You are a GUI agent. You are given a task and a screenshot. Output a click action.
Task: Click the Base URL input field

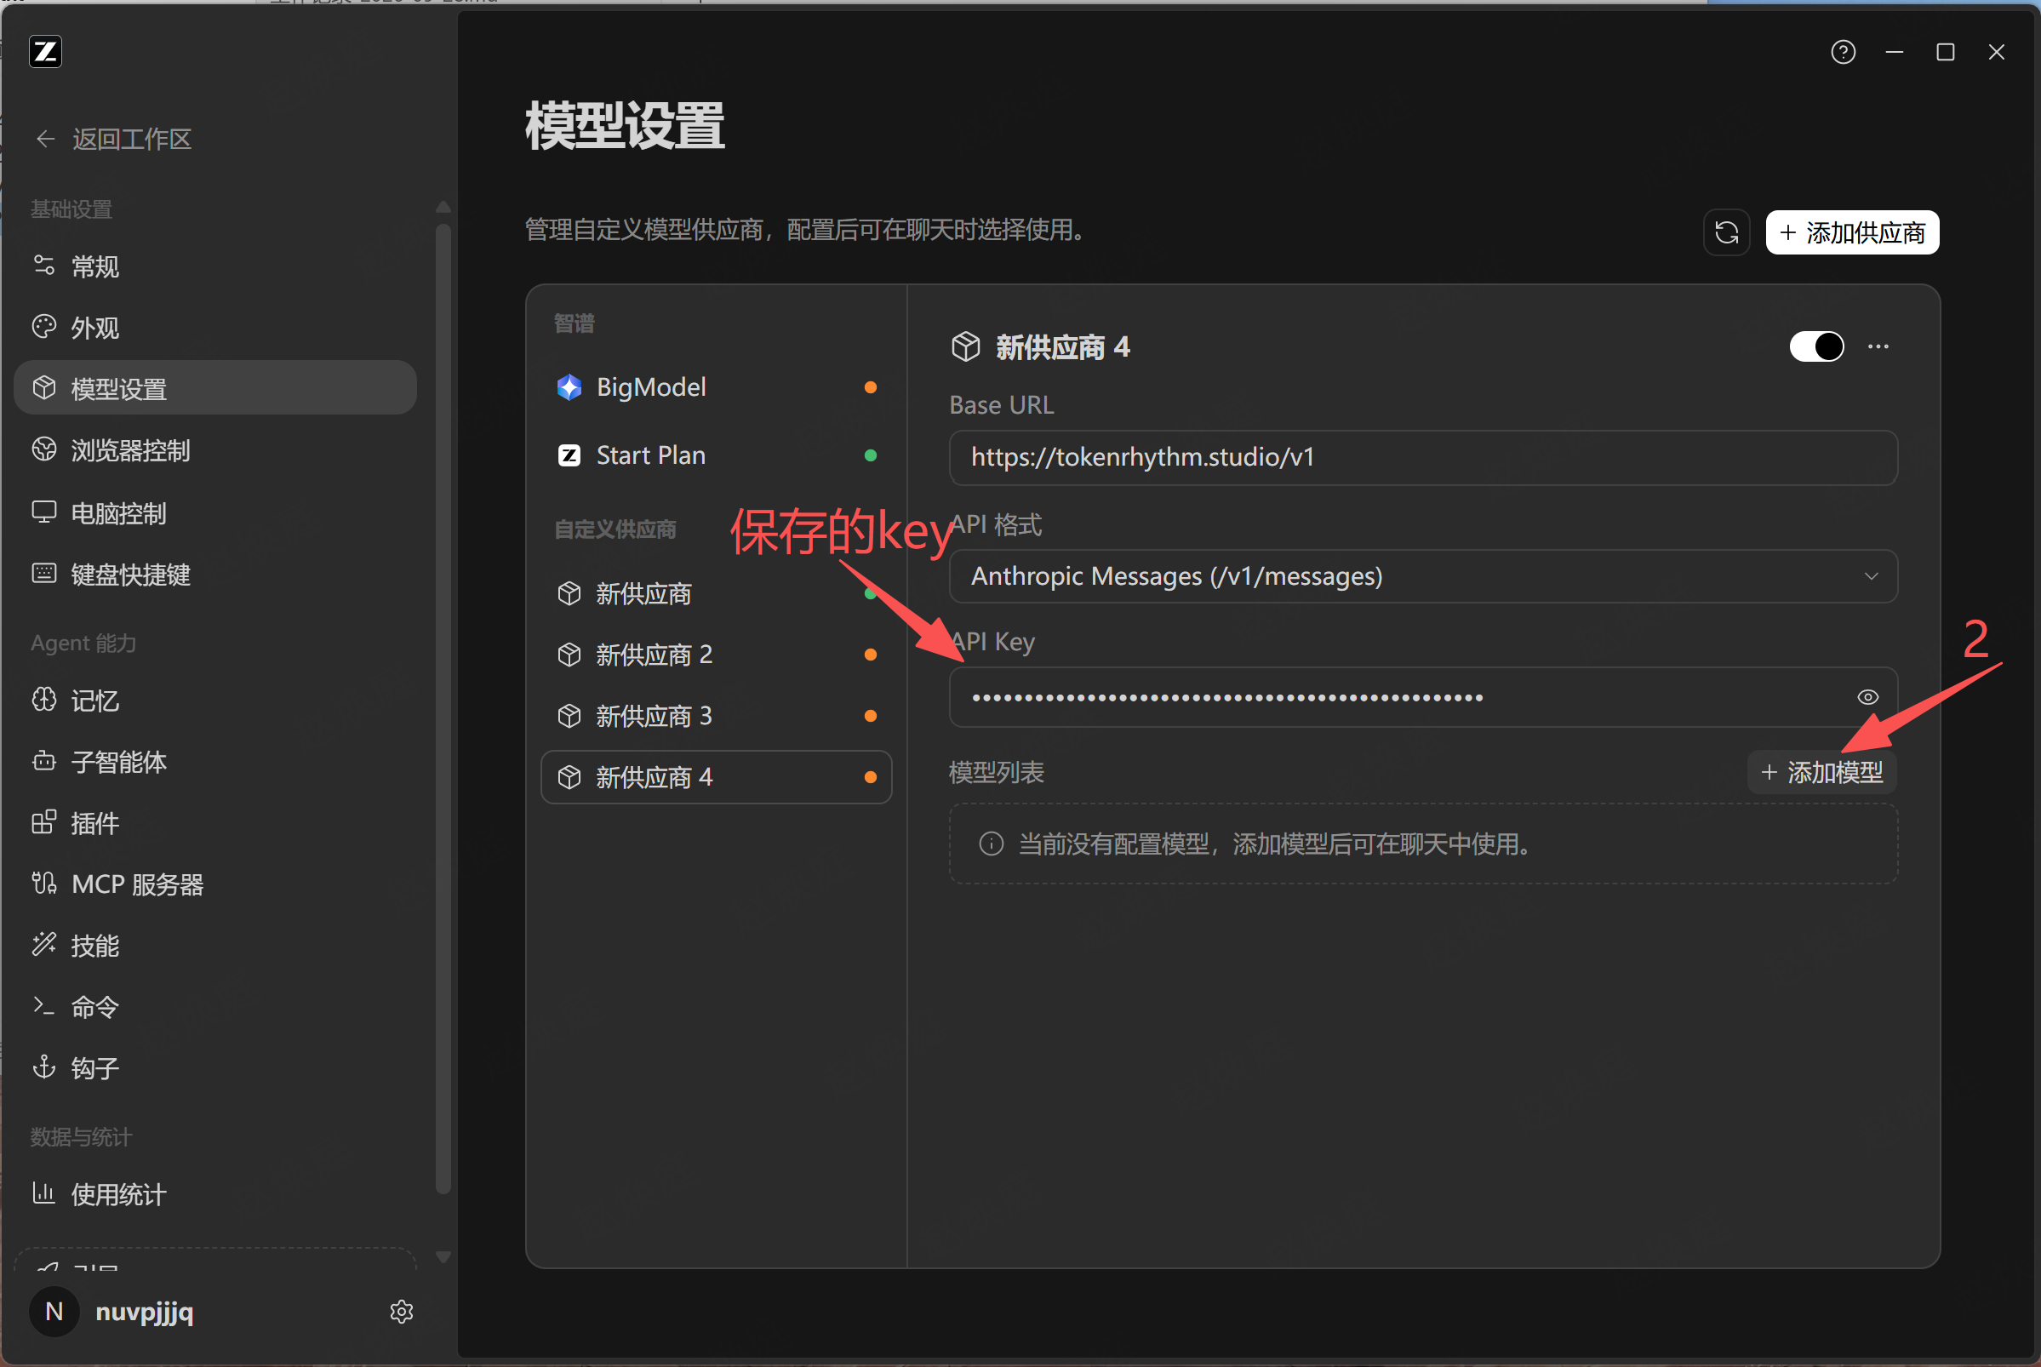(x=1422, y=458)
